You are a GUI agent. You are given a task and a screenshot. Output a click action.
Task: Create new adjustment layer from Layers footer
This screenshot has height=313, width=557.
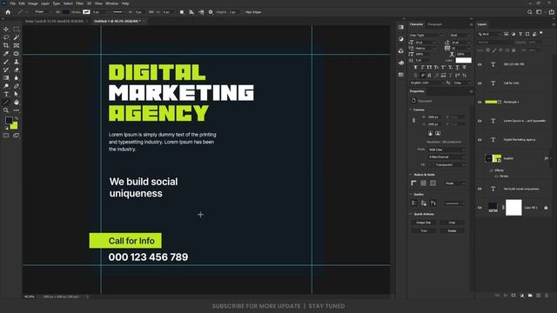tap(522, 296)
